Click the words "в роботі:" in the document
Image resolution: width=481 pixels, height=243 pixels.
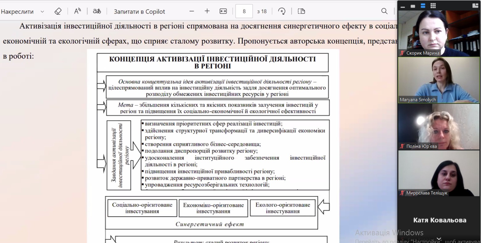(18, 57)
